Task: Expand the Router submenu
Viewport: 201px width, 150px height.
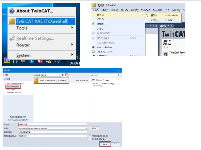Action: point(72,44)
